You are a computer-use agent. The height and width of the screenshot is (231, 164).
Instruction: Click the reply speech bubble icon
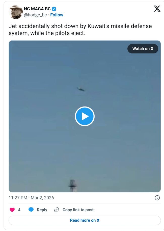pyautogui.click(x=31, y=210)
